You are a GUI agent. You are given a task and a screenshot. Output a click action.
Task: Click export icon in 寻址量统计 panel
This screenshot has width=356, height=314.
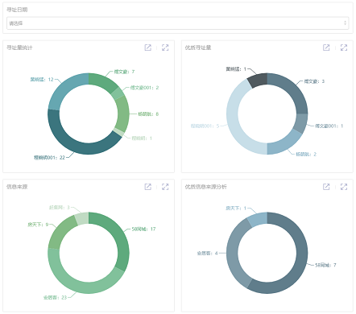pos(148,48)
